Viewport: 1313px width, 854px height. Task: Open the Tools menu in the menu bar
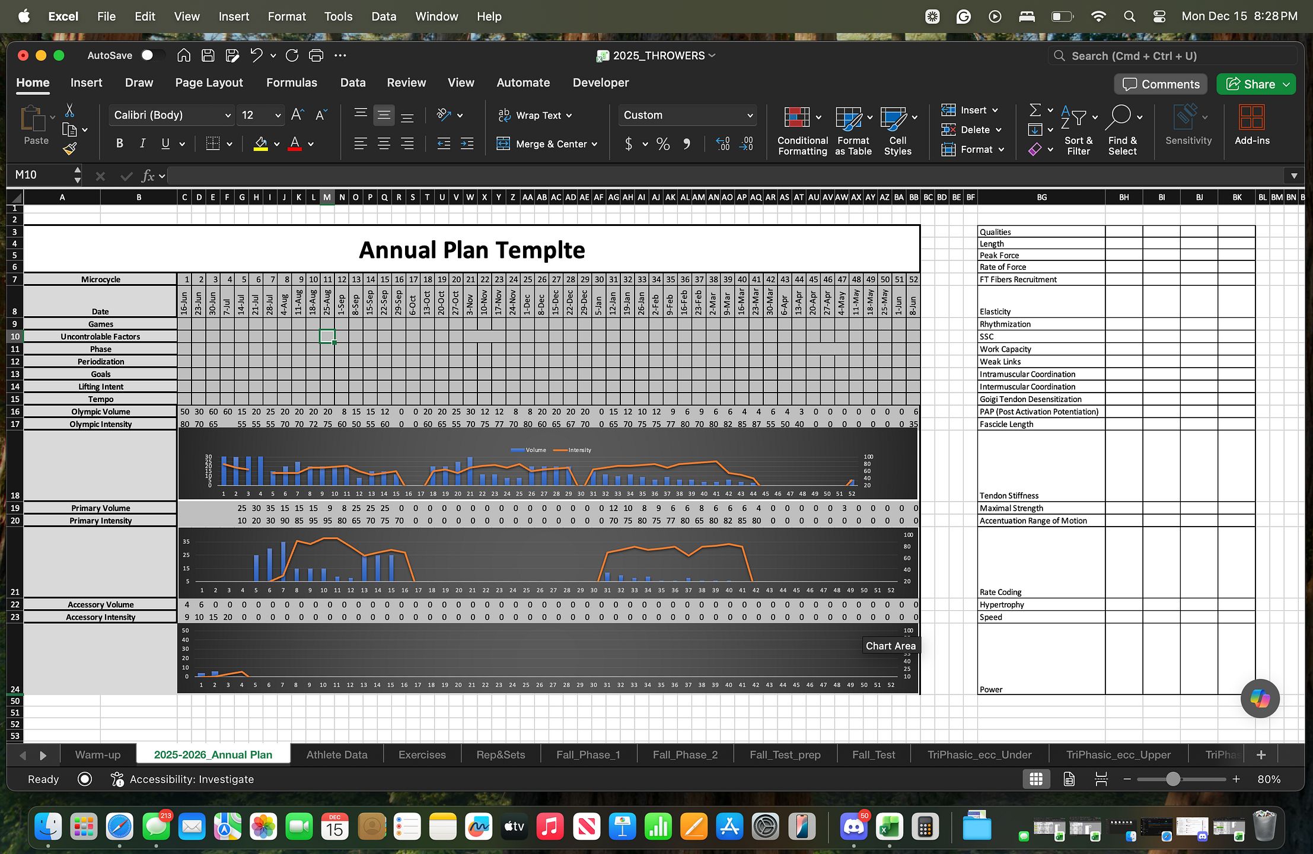[338, 17]
